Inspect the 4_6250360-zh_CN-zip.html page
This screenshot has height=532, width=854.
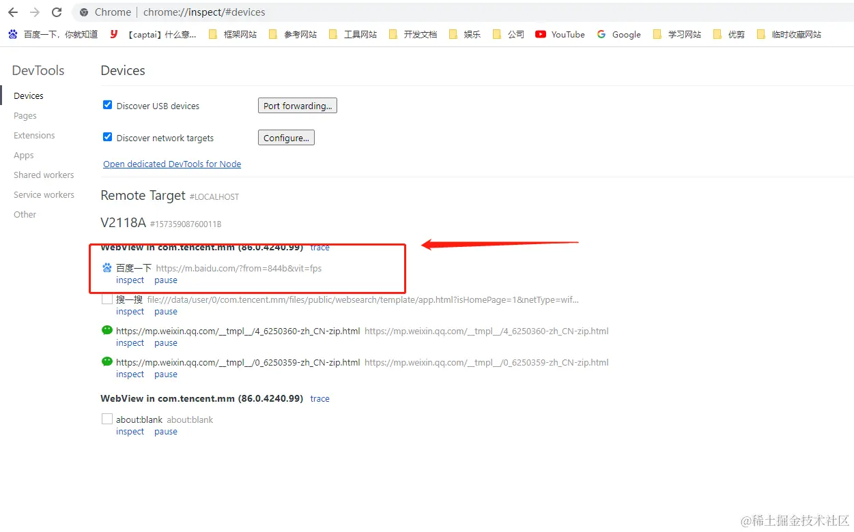[x=130, y=343]
